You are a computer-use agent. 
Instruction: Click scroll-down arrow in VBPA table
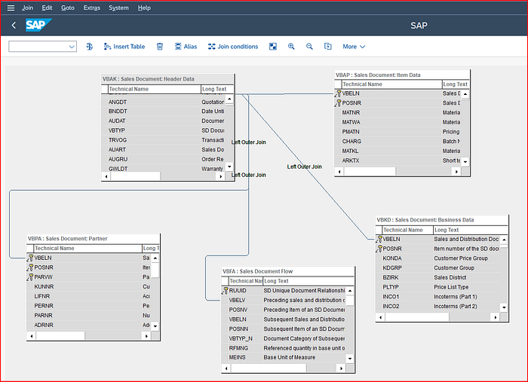[155, 326]
